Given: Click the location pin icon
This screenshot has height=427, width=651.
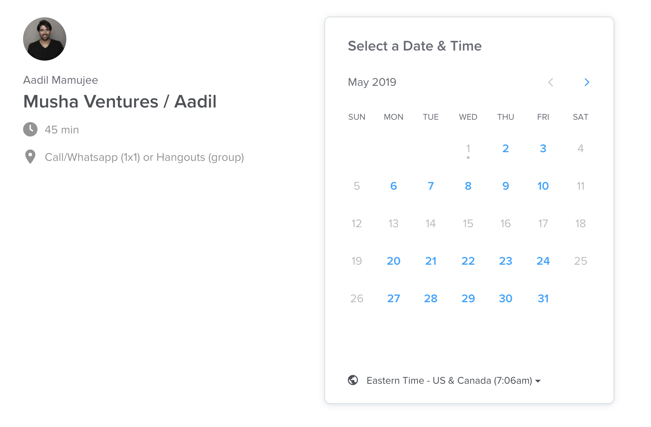Looking at the screenshot, I should click(30, 157).
